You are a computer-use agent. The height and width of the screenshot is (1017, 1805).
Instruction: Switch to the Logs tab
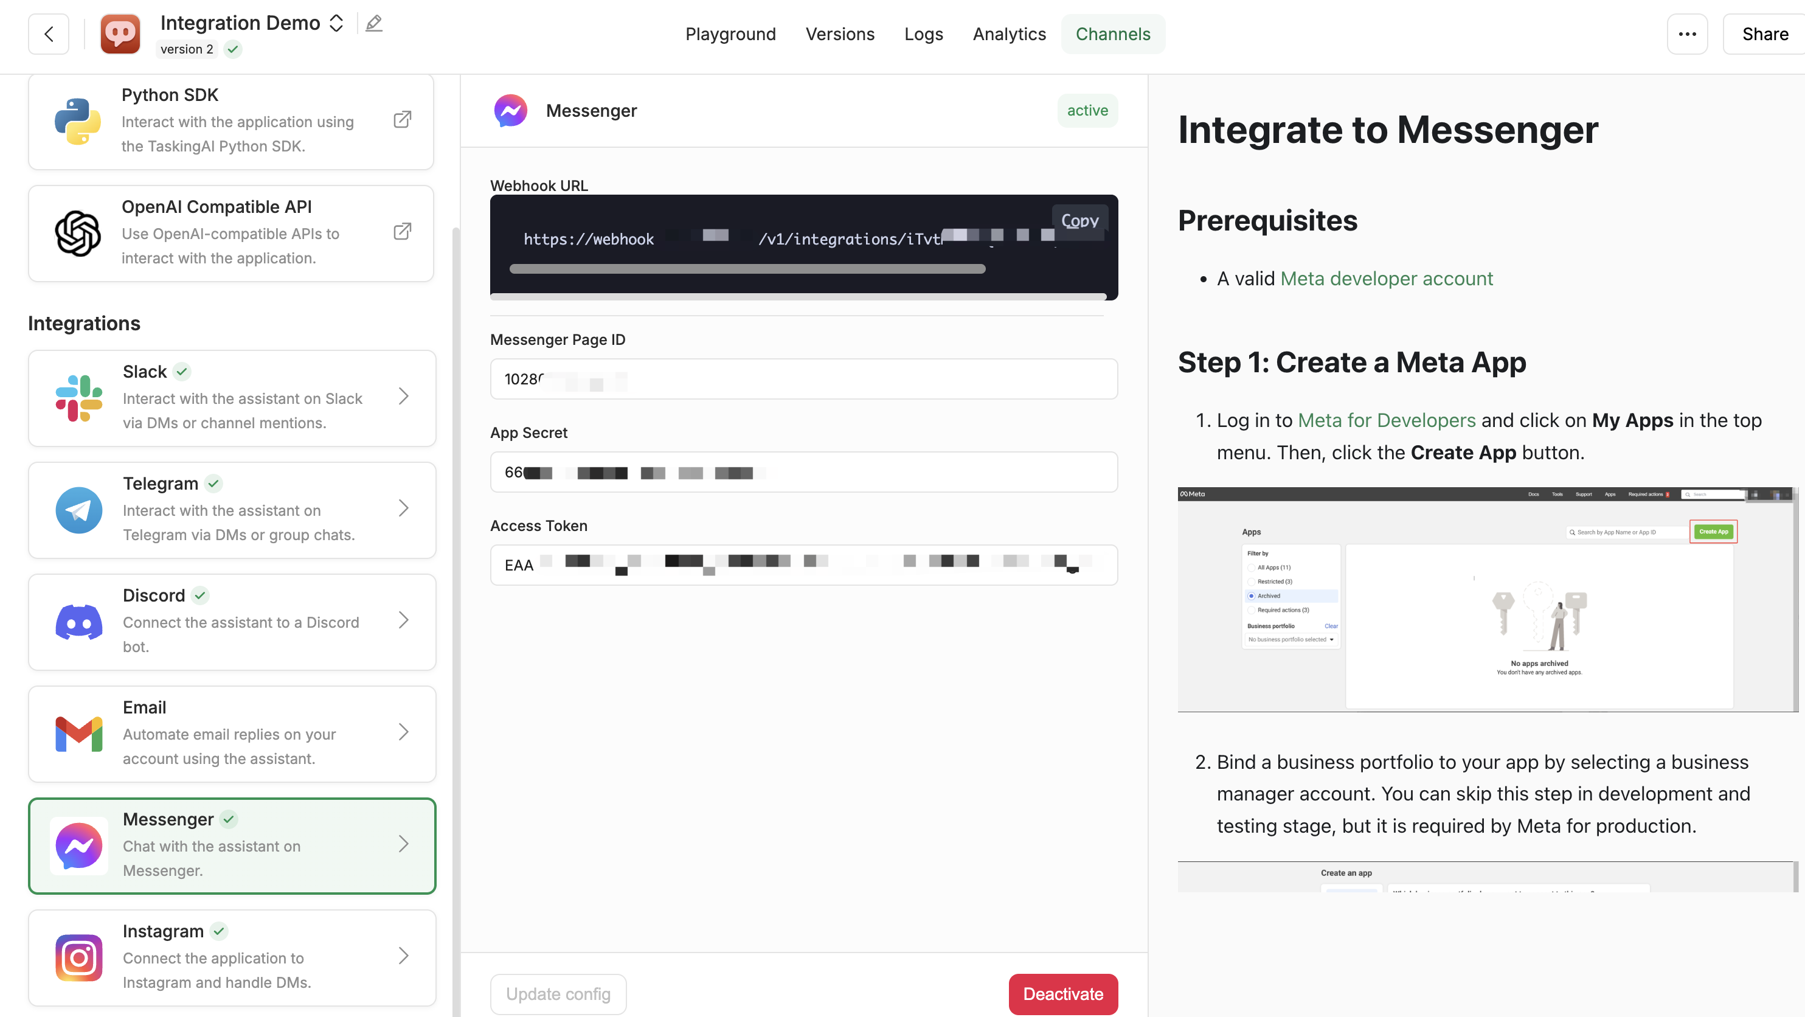(924, 33)
